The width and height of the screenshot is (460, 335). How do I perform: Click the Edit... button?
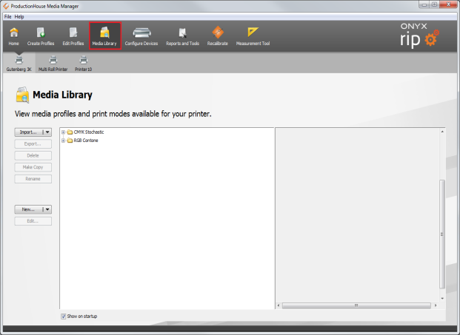[33, 221]
